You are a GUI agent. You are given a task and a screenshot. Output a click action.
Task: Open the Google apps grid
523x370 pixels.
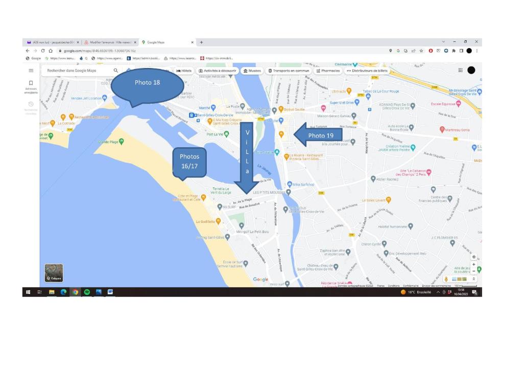point(460,71)
